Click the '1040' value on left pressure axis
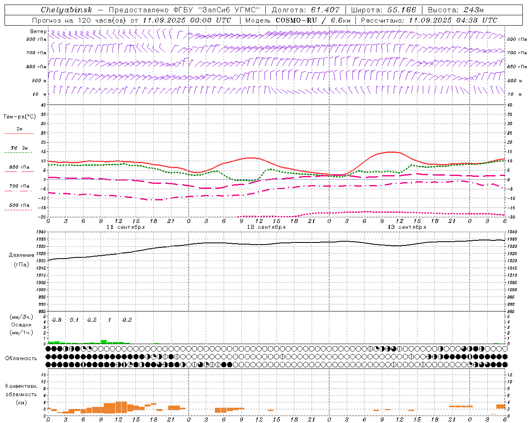This screenshot has width=529, height=423. 41,232
